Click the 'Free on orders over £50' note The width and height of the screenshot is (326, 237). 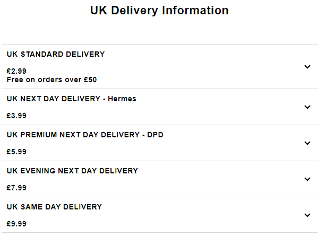click(52, 80)
